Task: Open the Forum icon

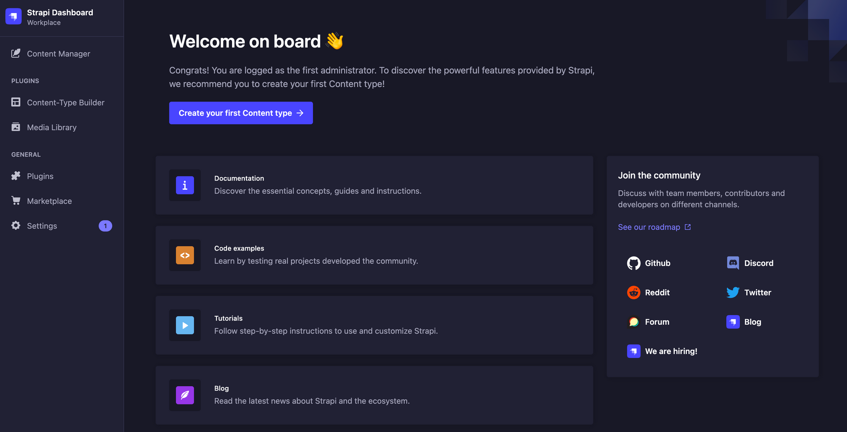Action: click(633, 322)
